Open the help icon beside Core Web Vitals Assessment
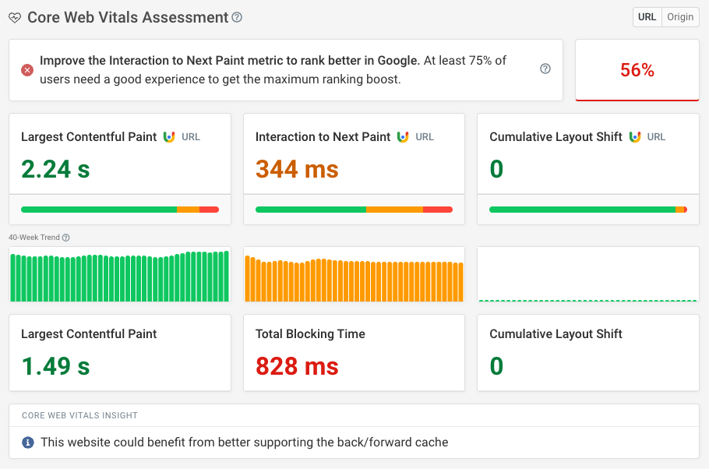This screenshot has height=469, width=709. tap(236, 17)
